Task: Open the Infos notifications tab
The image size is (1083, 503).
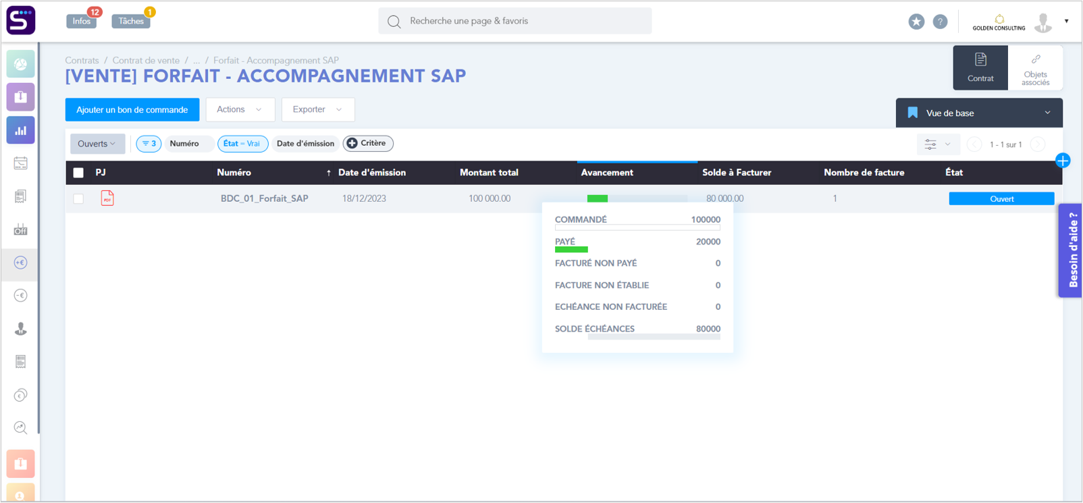Action: 82,21
